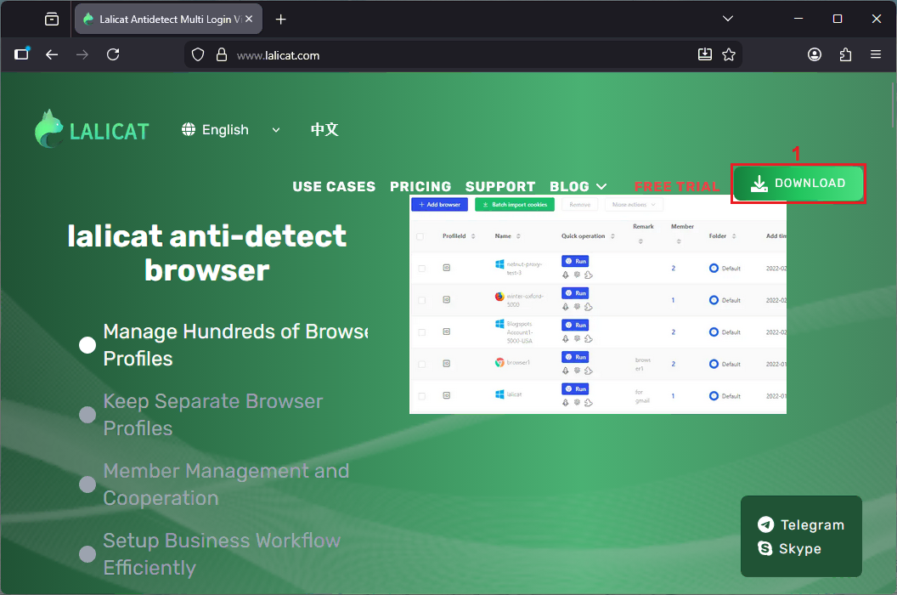This screenshot has width=897, height=595.
Task: Click the green DOWNLOAD button
Action: coord(798,184)
